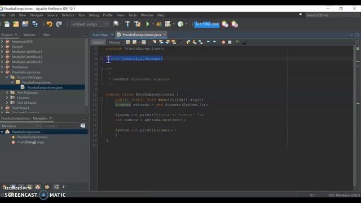Click the Comment lines icon in editor toolbar
The height and width of the screenshot is (203, 361).
pos(237,42)
